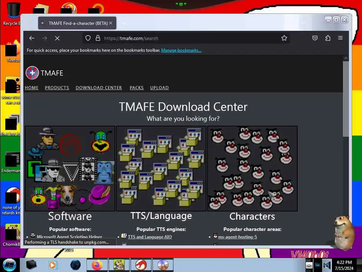The width and height of the screenshot is (362, 272).
Task: Click the volume speaker tray icon
Action: (327, 265)
